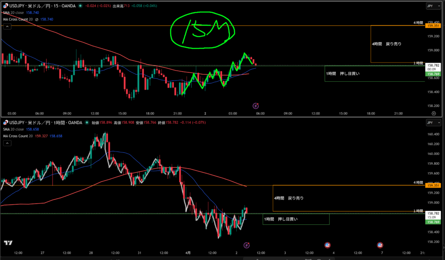Click purple lightning event icon in upper chart
This screenshot has width=445, height=260.
click(x=256, y=105)
